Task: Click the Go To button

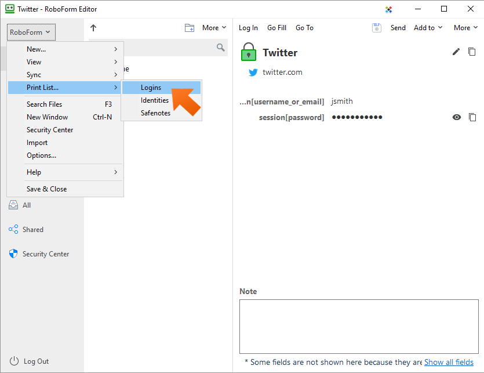Action: click(305, 28)
